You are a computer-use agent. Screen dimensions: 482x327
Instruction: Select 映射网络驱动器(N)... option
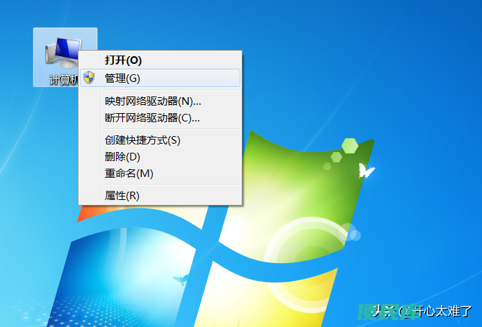[160, 101]
